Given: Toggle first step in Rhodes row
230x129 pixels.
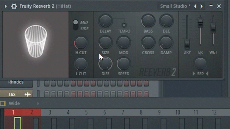Looking at the screenshot, I should pos(47,83).
